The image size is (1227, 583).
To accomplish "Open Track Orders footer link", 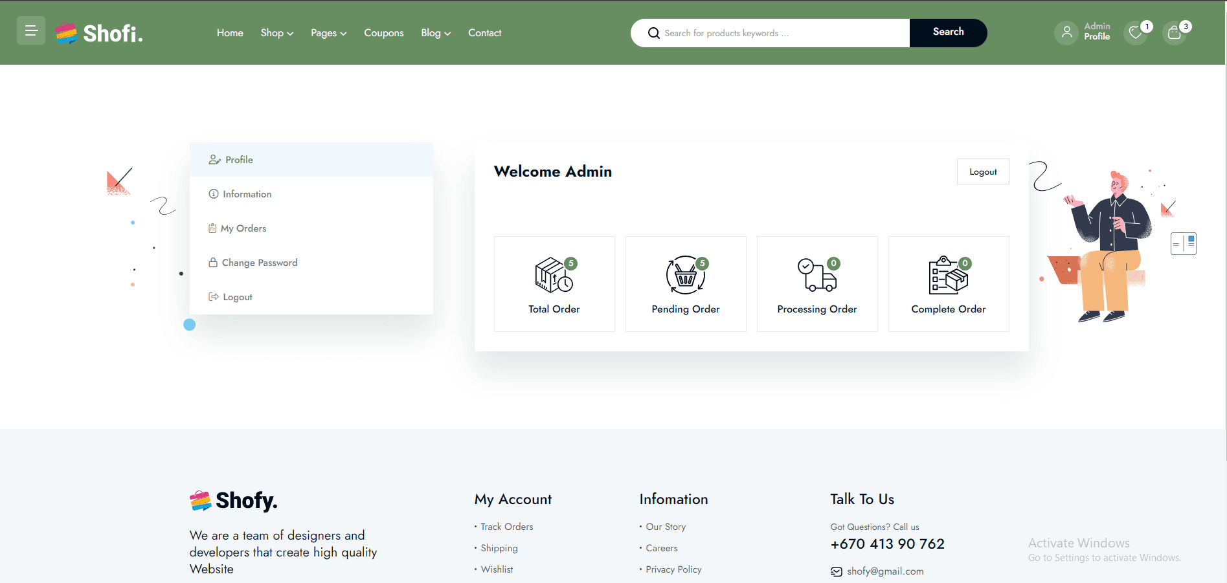I will [506, 527].
